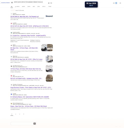
Task: Switch to the Search tab
Action: point(17,6)
